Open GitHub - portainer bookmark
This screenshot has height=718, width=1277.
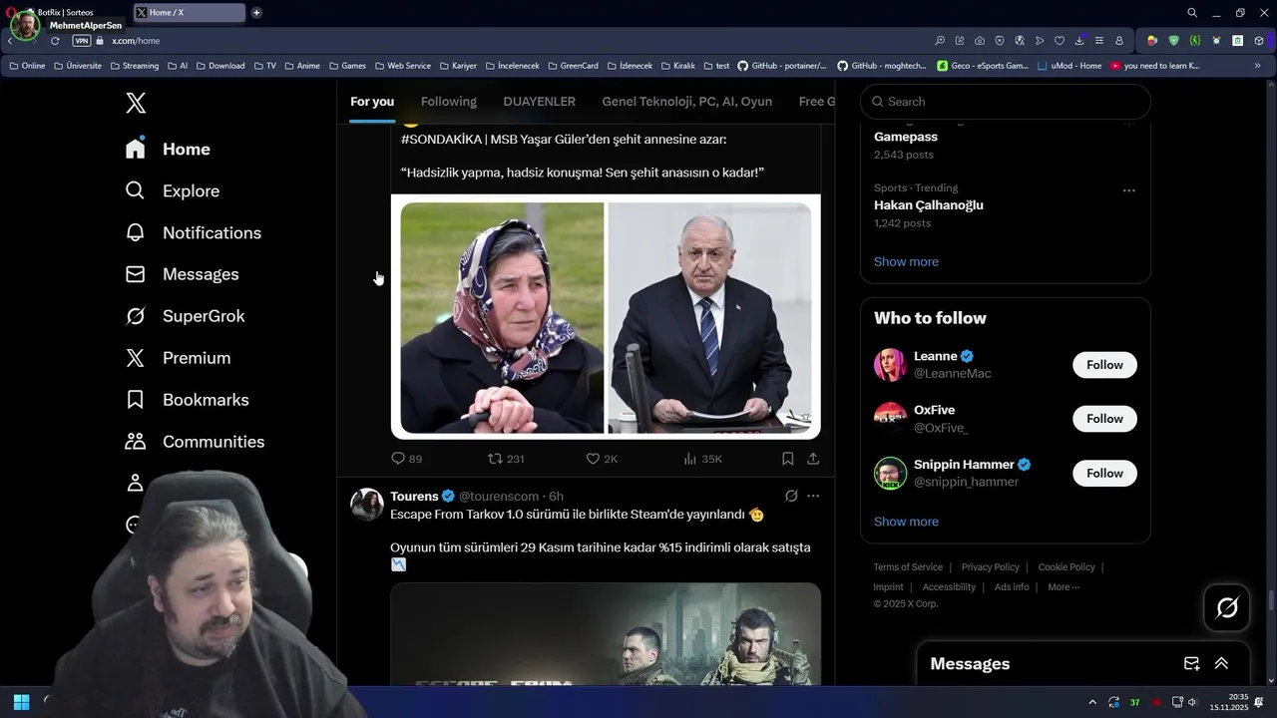click(x=782, y=66)
